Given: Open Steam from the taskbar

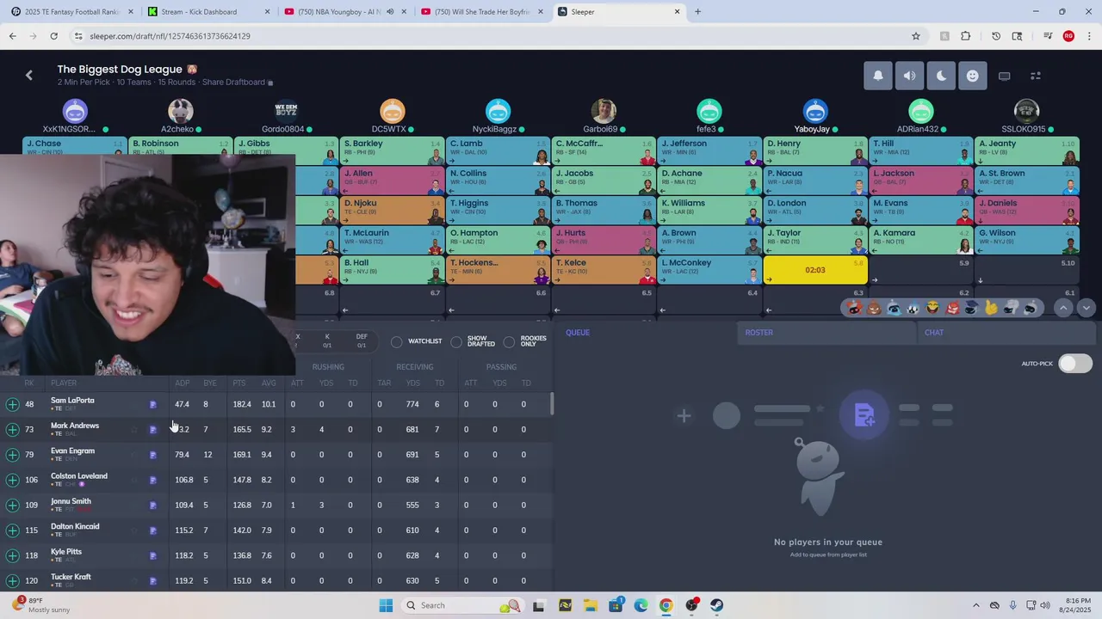Looking at the screenshot, I should tap(716, 605).
